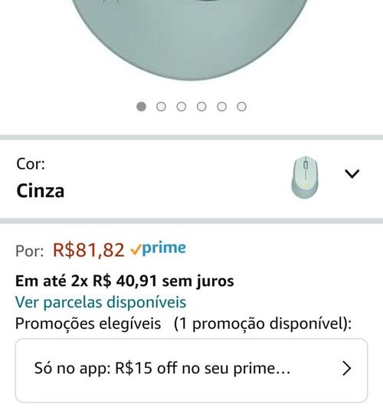This screenshot has width=383, height=414.
Task: Tap Promoções elegíveis text
Action: pos(88,324)
